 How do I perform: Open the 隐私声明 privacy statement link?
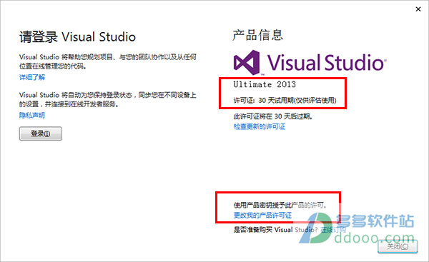click(x=32, y=115)
